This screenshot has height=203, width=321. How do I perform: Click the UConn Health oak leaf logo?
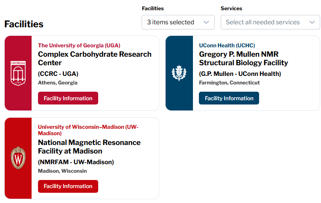point(179,73)
